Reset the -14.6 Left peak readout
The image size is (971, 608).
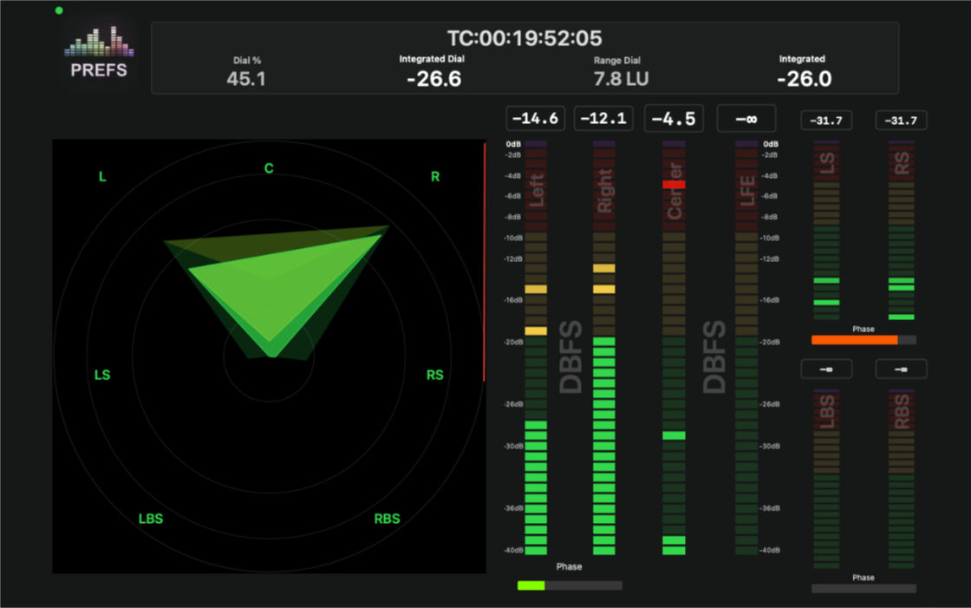tap(535, 119)
